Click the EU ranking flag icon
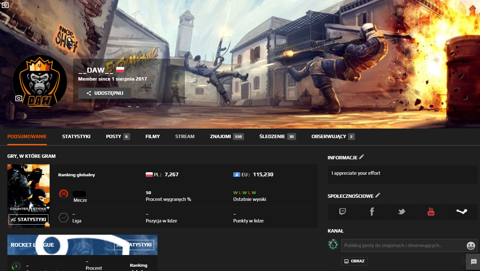The image size is (480, 271). [x=237, y=175]
